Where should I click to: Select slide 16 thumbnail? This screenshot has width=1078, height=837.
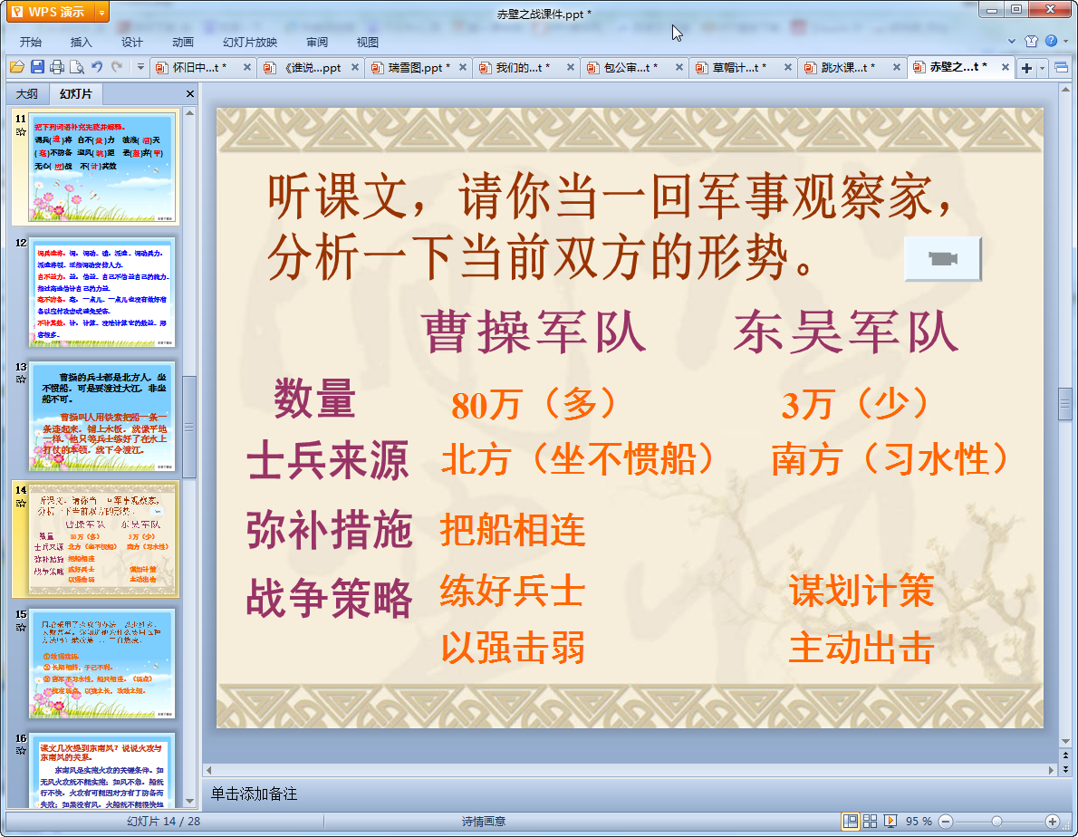[x=101, y=771]
